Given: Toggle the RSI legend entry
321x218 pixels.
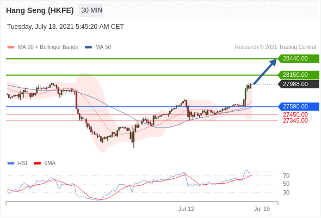Looking at the screenshot, I should [x=17, y=163].
